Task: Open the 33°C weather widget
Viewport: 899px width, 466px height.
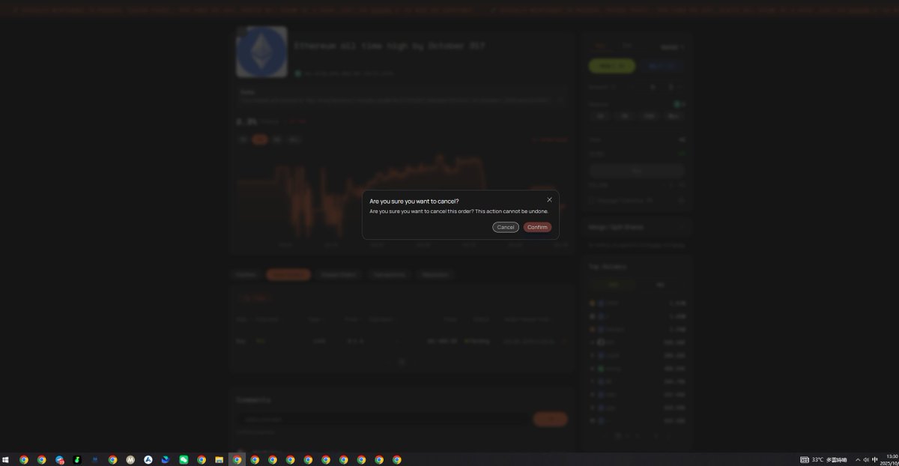Action: coord(823,459)
